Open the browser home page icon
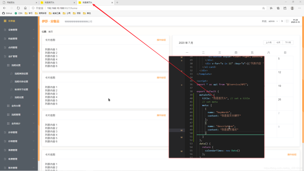 (25, 8)
